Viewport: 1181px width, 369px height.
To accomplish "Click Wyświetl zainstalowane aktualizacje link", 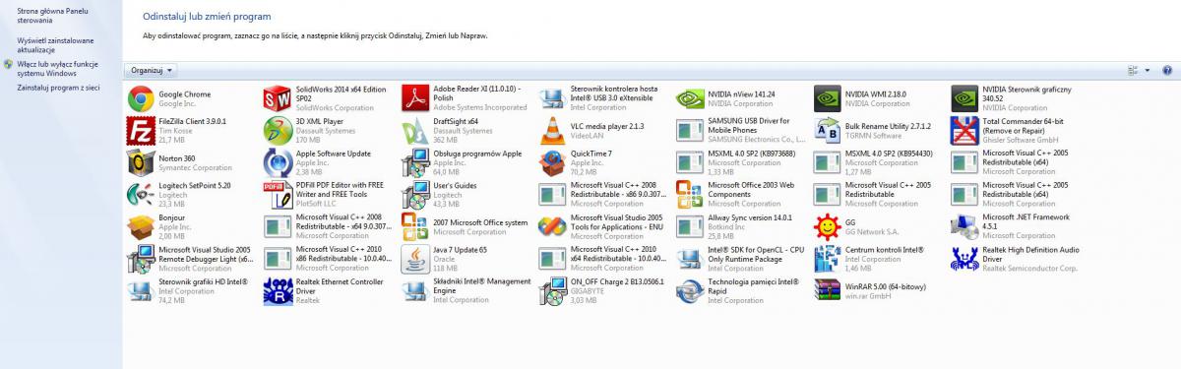I will point(55,44).
